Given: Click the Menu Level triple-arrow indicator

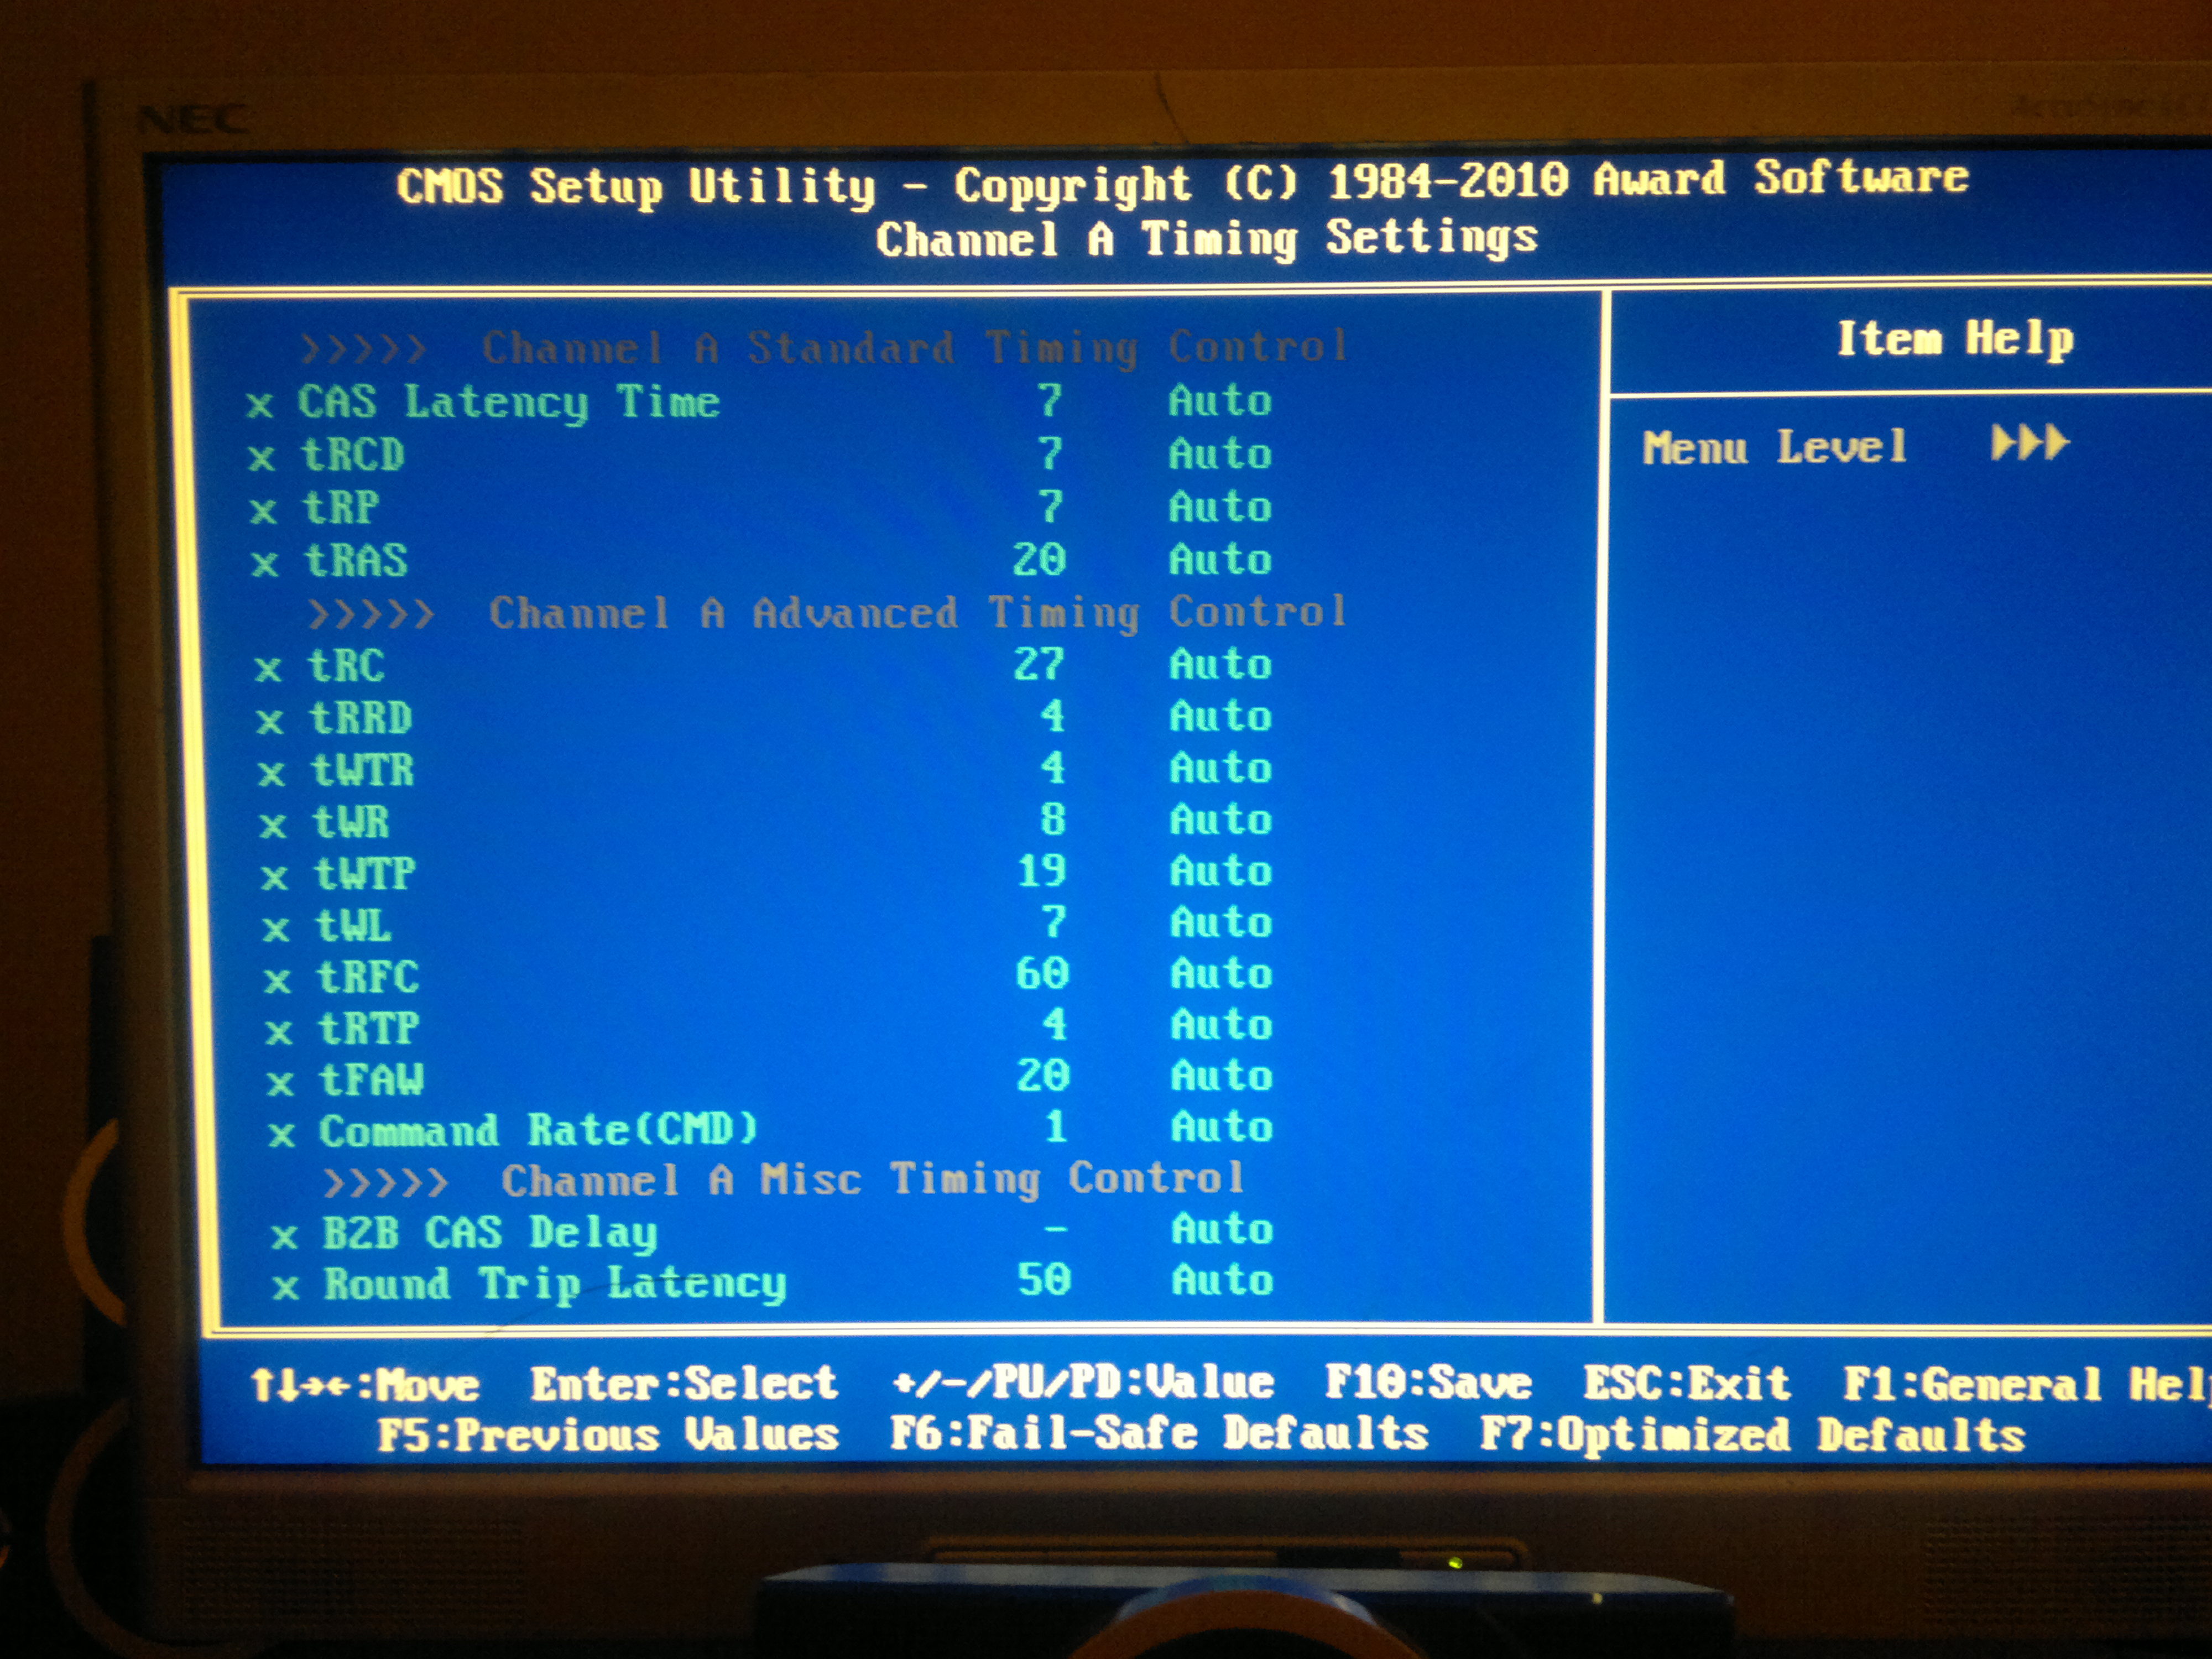Looking at the screenshot, I should (2029, 443).
